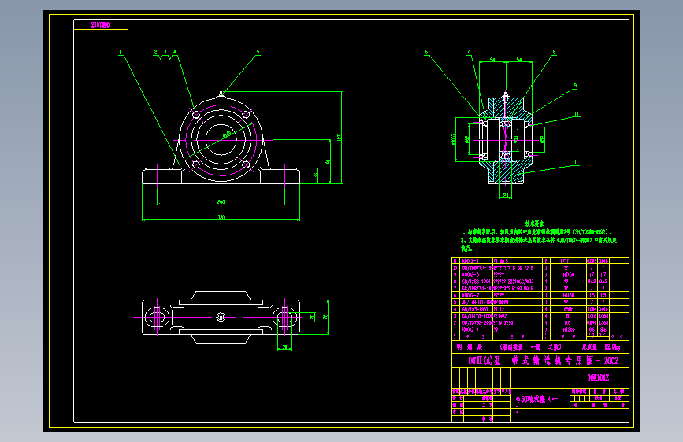This screenshot has height=442, width=683.
Task: Select the 187 overall height dimension text
Action: (339, 137)
